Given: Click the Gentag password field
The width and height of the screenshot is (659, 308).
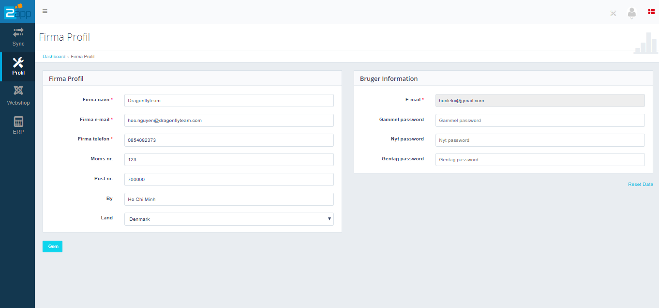Looking at the screenshot, I should pos(540,160).
